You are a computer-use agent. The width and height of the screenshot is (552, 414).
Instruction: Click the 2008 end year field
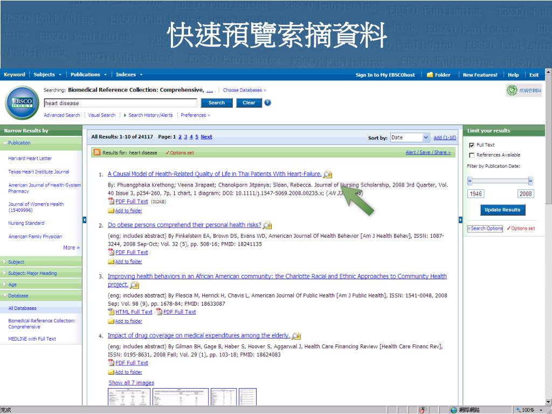(x=525, y=194)
